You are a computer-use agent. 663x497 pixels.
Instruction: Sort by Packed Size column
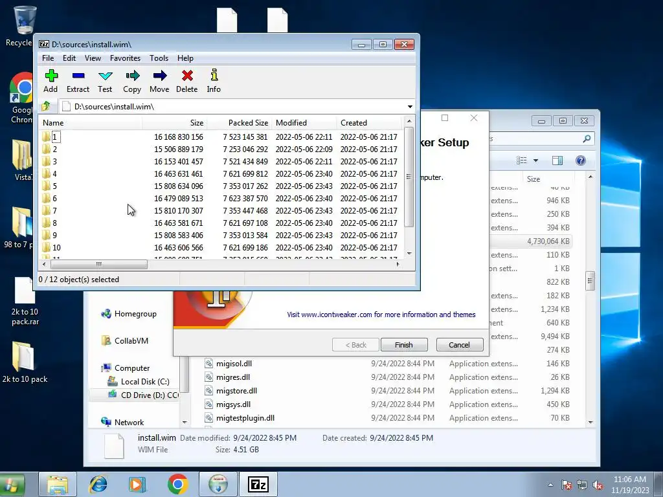tap(239, 123)
